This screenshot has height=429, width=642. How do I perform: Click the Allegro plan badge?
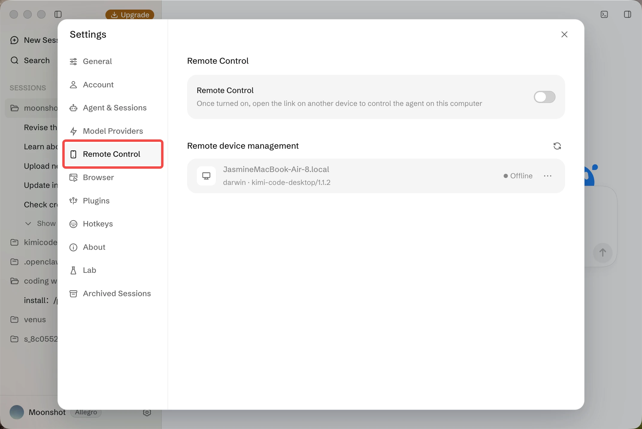point(86,412)
